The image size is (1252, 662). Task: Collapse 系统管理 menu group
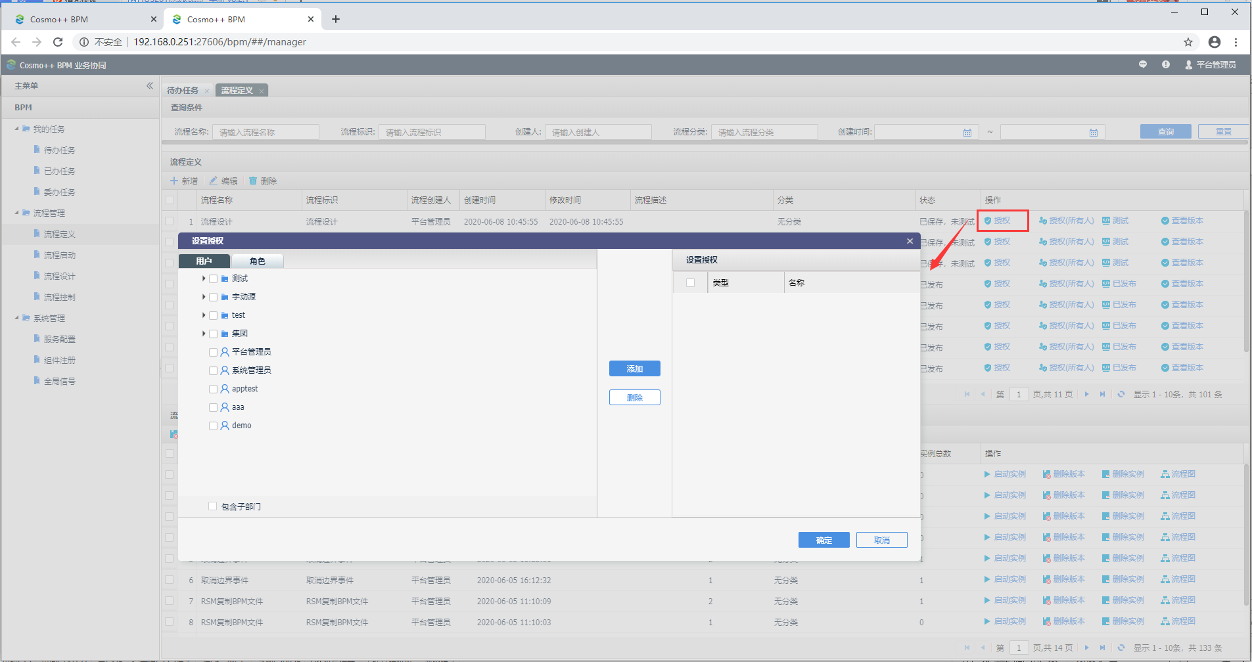tap(16, 318)
